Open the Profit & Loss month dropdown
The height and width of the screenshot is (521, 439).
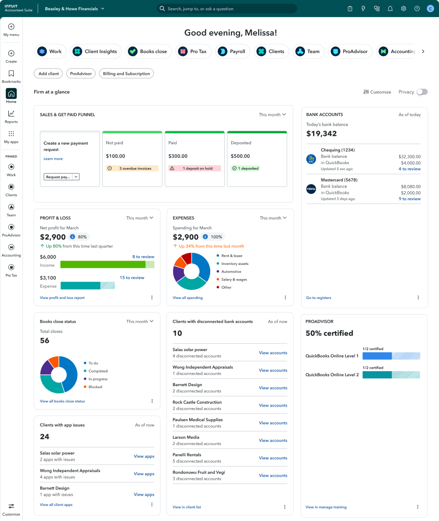click(140, 218)
